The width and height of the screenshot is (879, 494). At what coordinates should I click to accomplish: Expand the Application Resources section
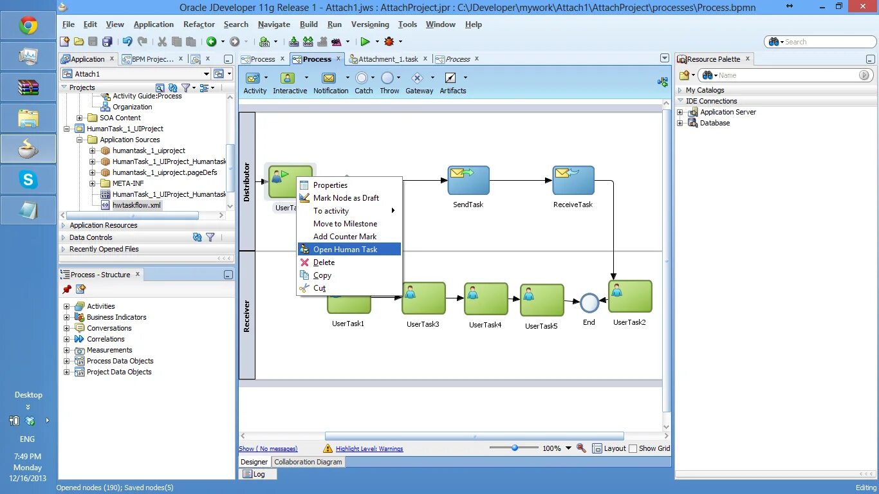tap(64, 225)
